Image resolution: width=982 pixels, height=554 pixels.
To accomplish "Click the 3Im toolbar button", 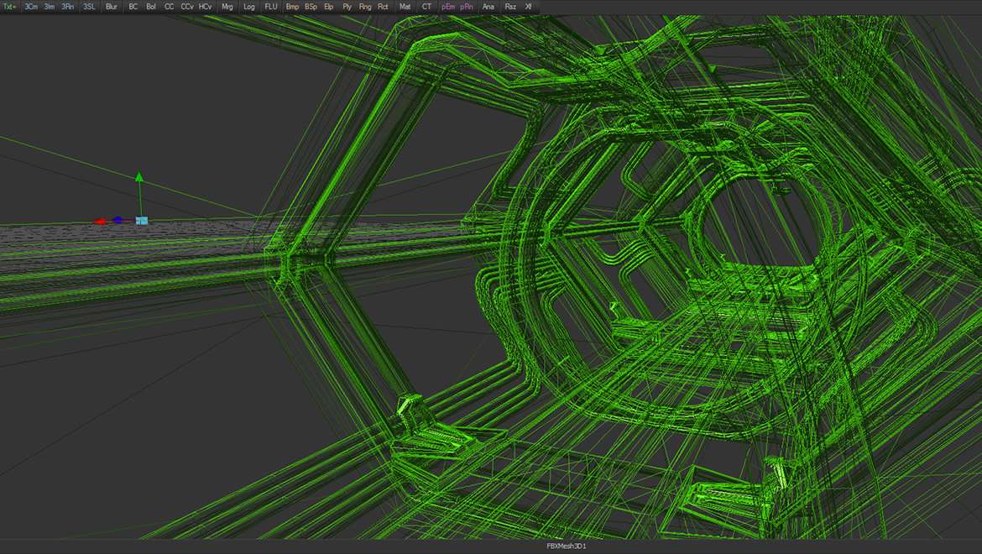I will point(49,7).
